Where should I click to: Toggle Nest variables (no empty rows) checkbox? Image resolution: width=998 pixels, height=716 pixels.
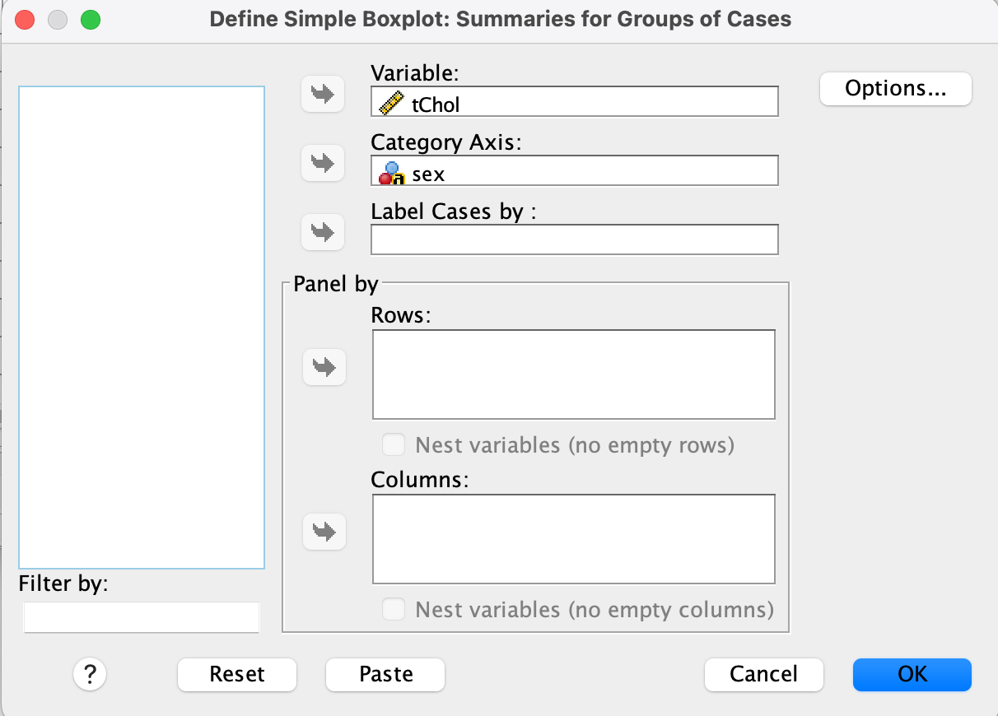click(x=394, y=445)
